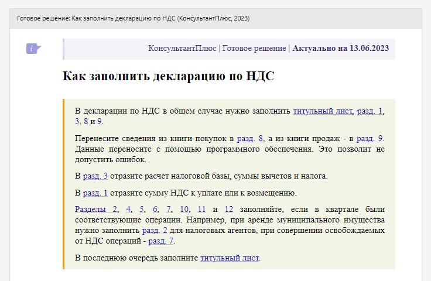Click section '12' link in Разделы list

[x=228, y=209]
